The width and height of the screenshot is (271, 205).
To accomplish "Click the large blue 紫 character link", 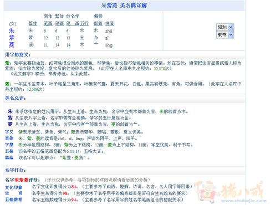I will pyautogui.click(x=12, y=38).
